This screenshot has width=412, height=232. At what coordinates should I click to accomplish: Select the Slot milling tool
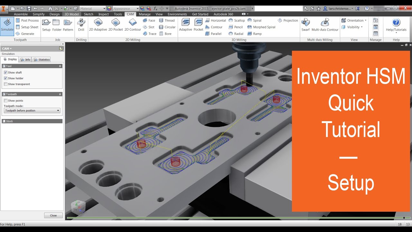click(x=149, y=27)
